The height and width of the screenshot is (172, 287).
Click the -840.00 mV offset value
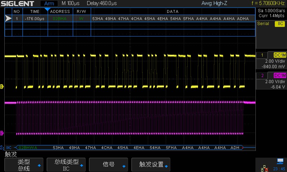coord(273,67)
